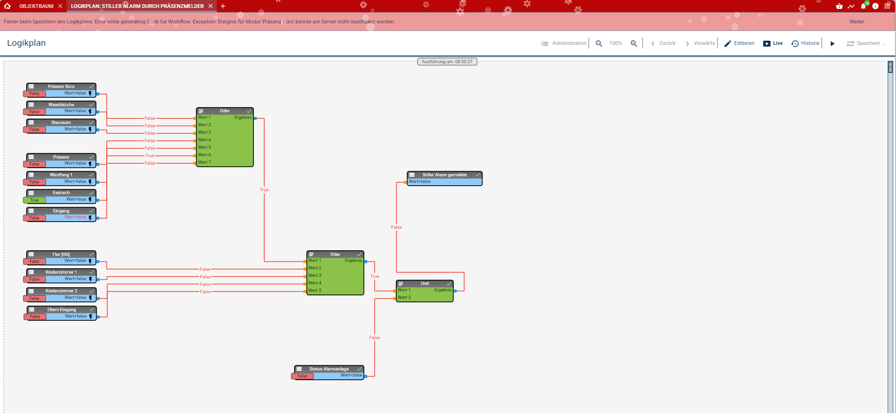Click the Editieren button
The image size is (896, 413).
[x=739, y=43]
